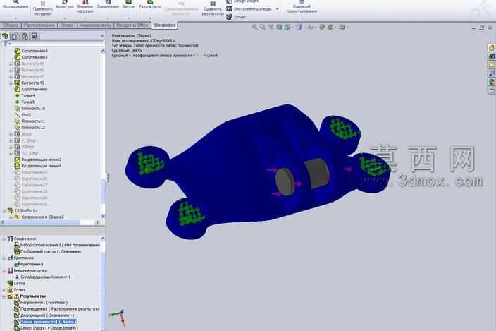Switch to the Сборка tab

coord(11,25)
